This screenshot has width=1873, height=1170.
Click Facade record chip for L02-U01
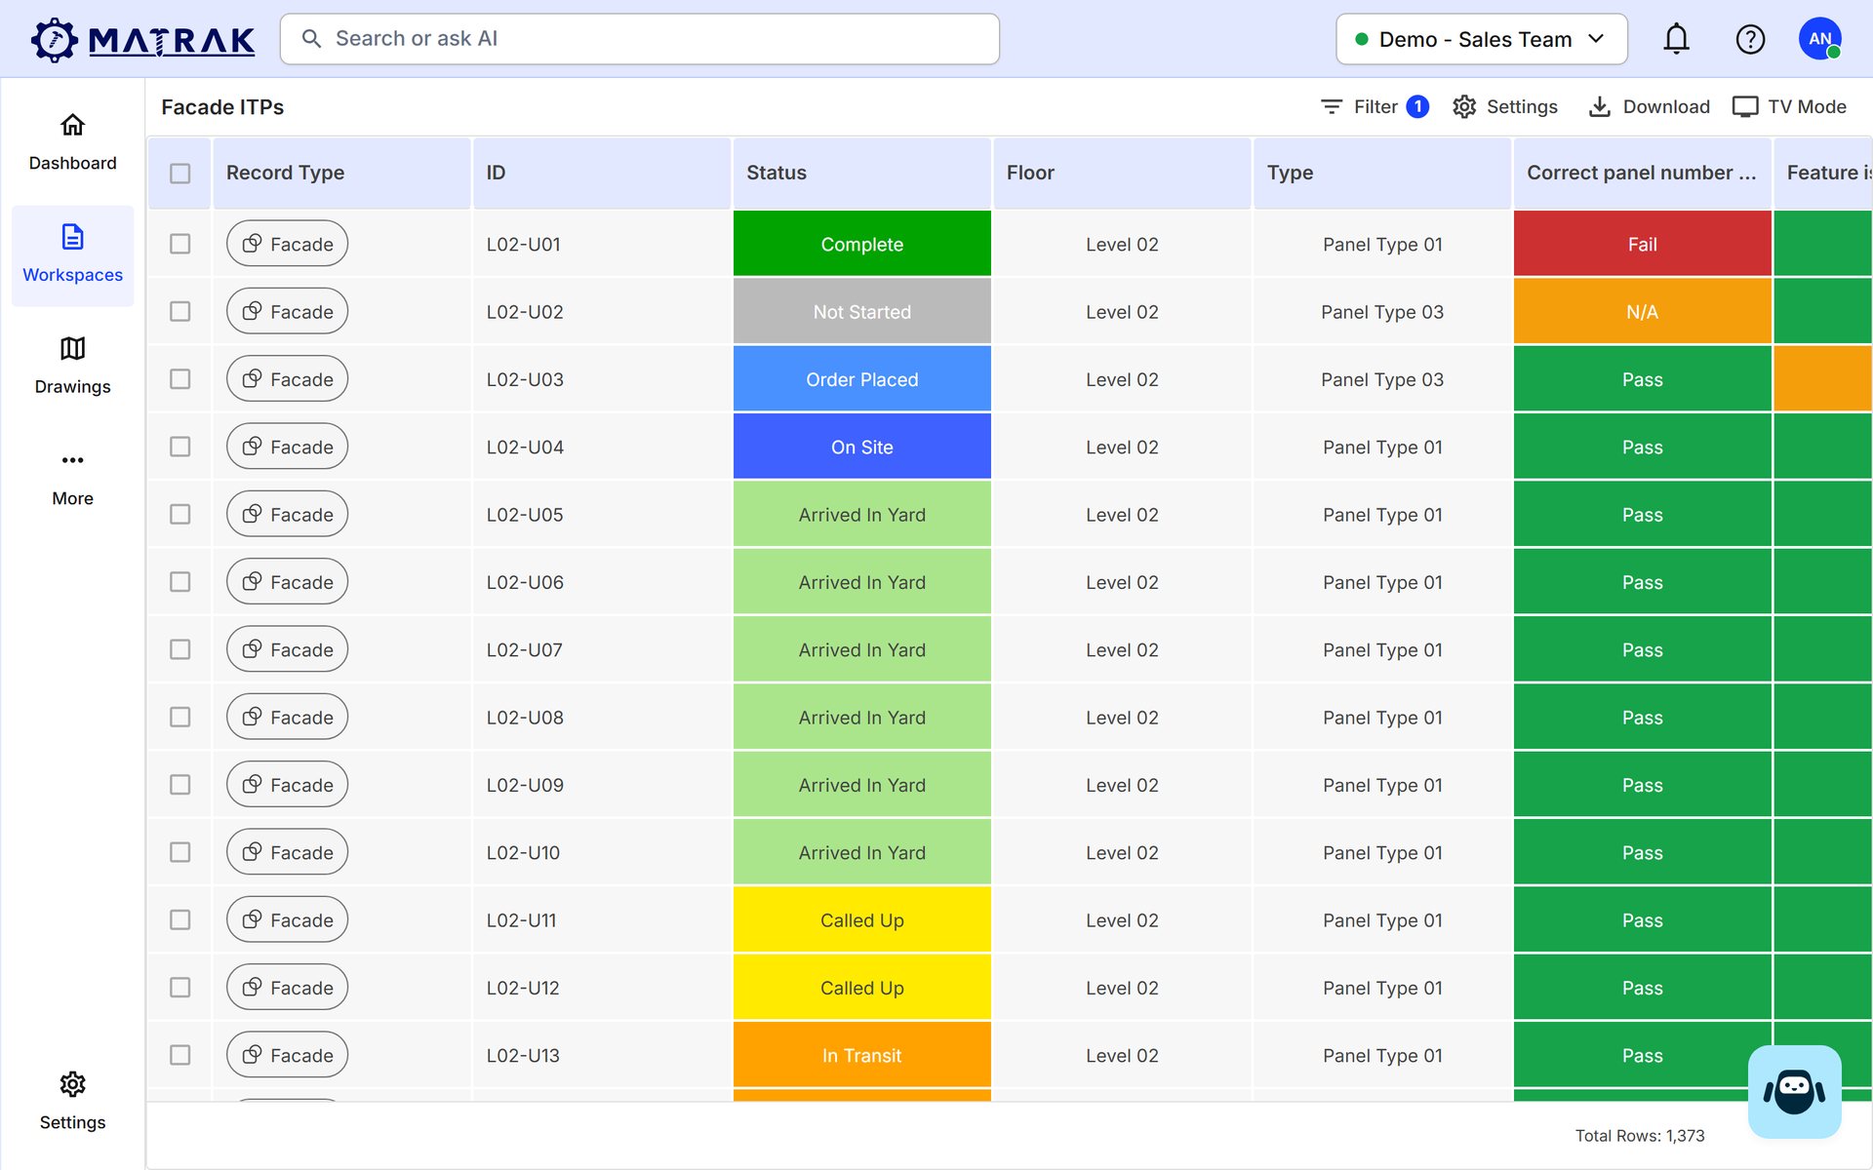pos(287,244)
